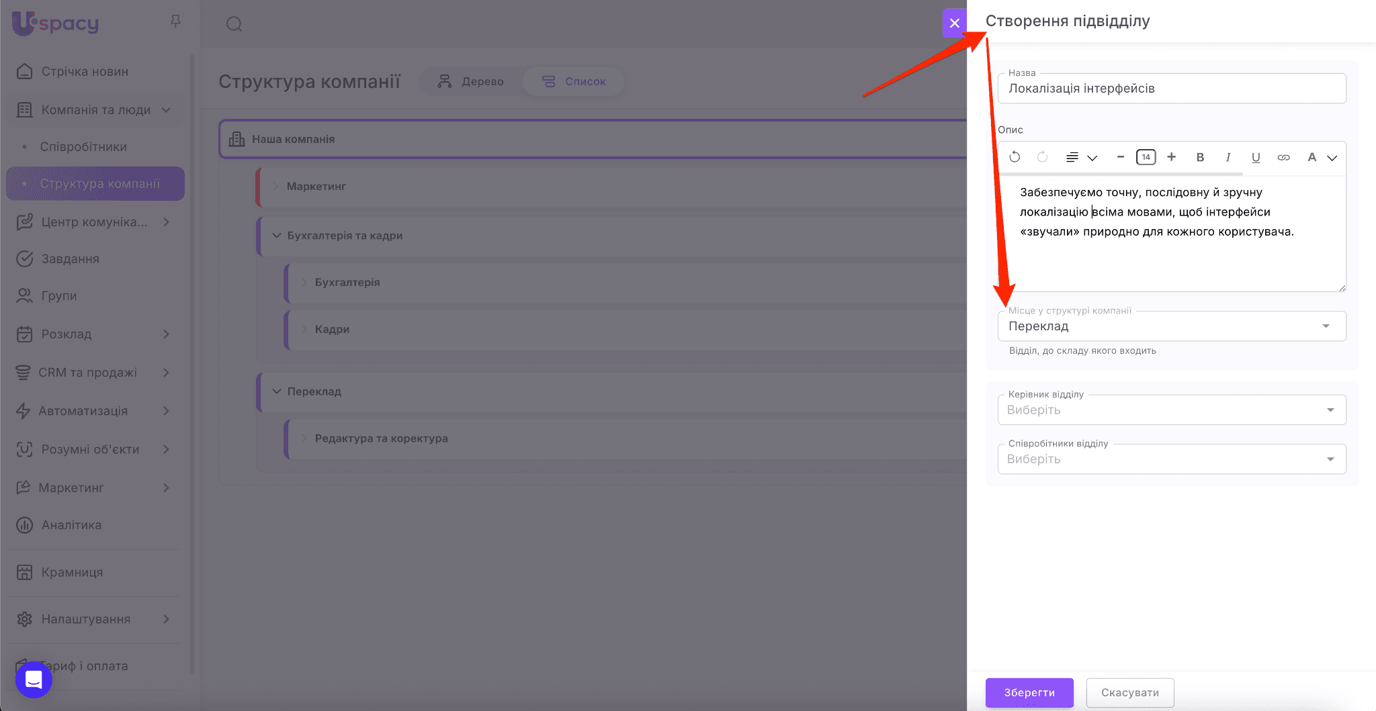Click the undo icon in description toolbar
1376x711 pixels.
1015,157
